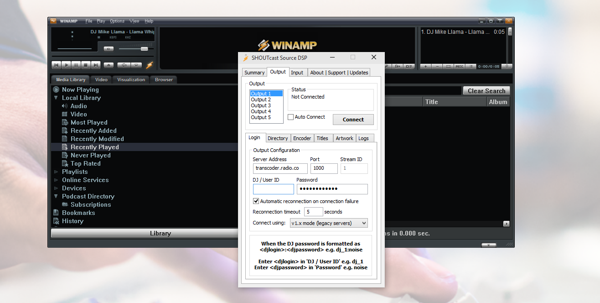Start playback with the Play button
Screen dimensions: 600x303
click(x=66, y=65)
